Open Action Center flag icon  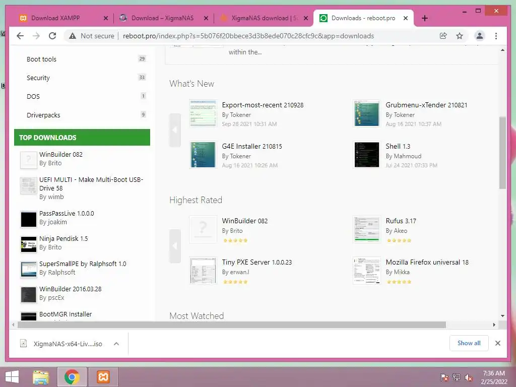(x=444, y=377)
